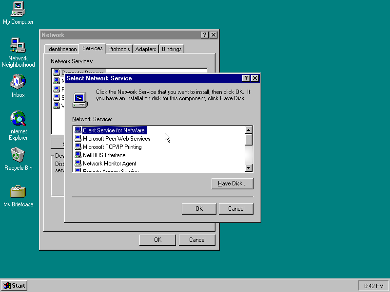
Task: Select Client Service for NetWare entry
Action: click(114, 130)
